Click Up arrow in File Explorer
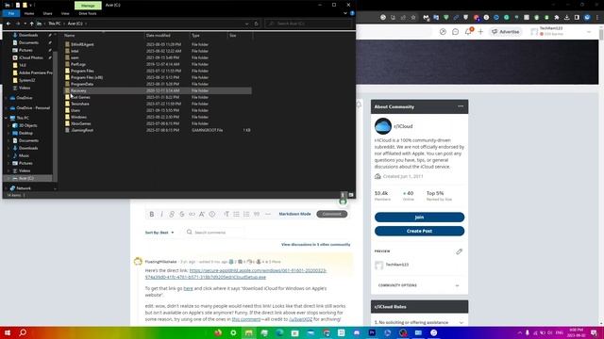This screenshot has width=604, height=339. tap(31, 24)
